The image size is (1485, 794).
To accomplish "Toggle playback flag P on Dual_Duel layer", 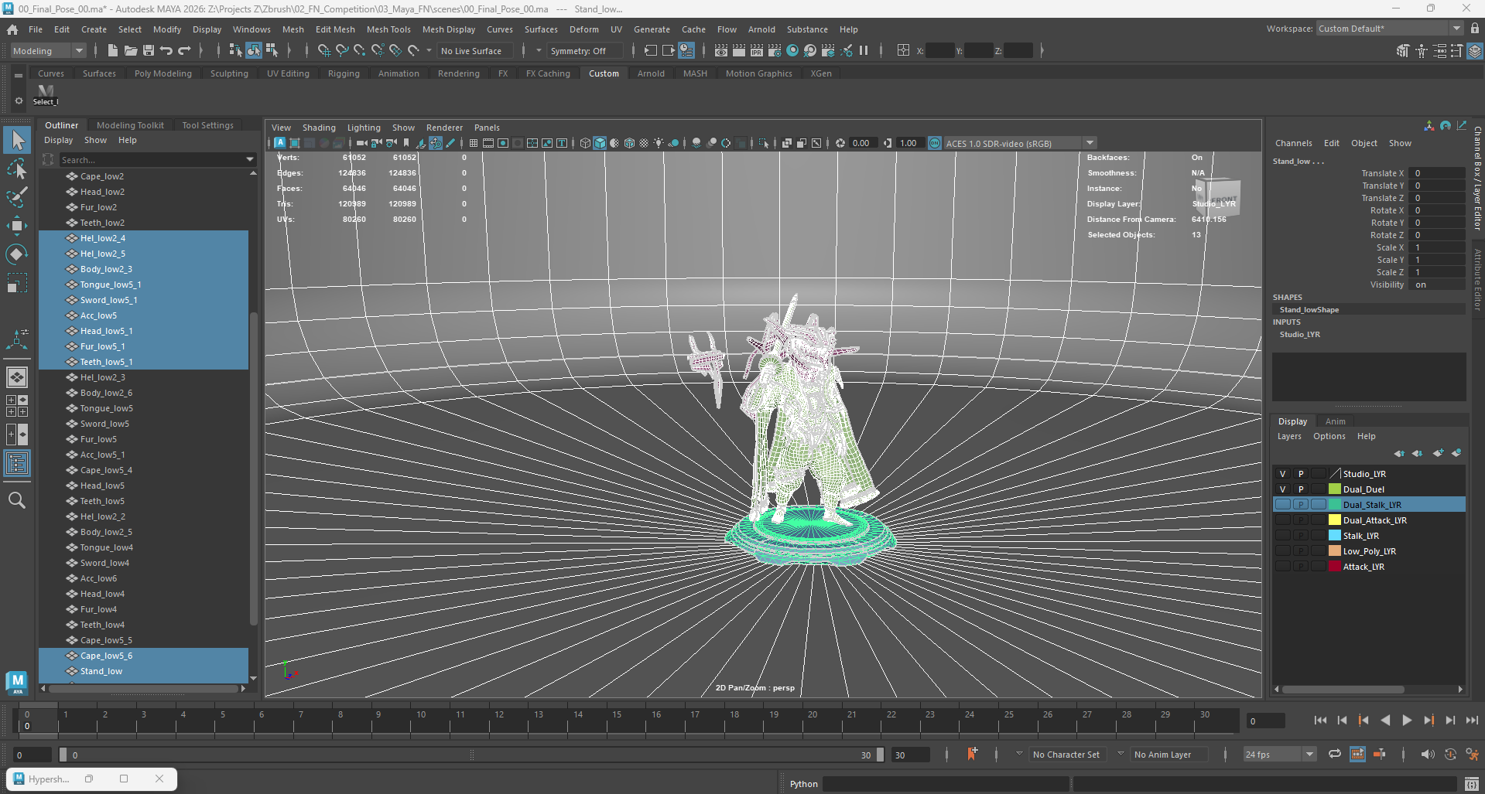I will coord(1301,489).
